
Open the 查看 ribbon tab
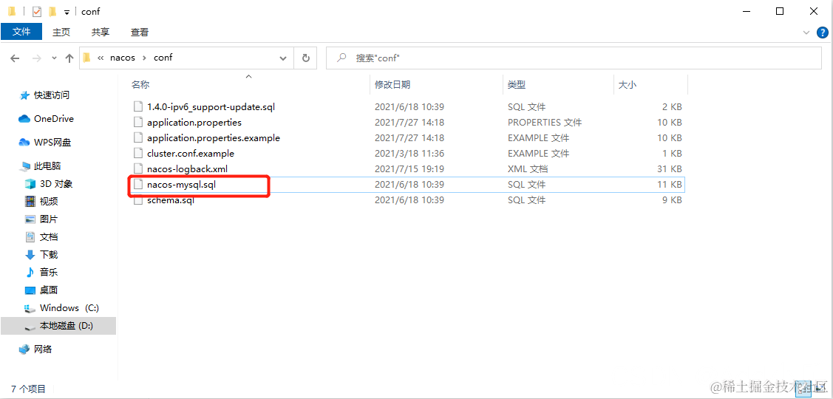click(x=140, y=32)
